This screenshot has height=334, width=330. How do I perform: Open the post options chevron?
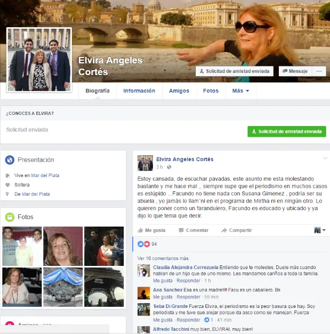pyautogui.click(x=325, y=158)
